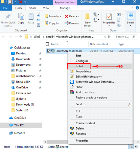Click the red X icon in title bar toolbar
The height and width of the screenshot is (149, 140).
[x=21, y=2]
